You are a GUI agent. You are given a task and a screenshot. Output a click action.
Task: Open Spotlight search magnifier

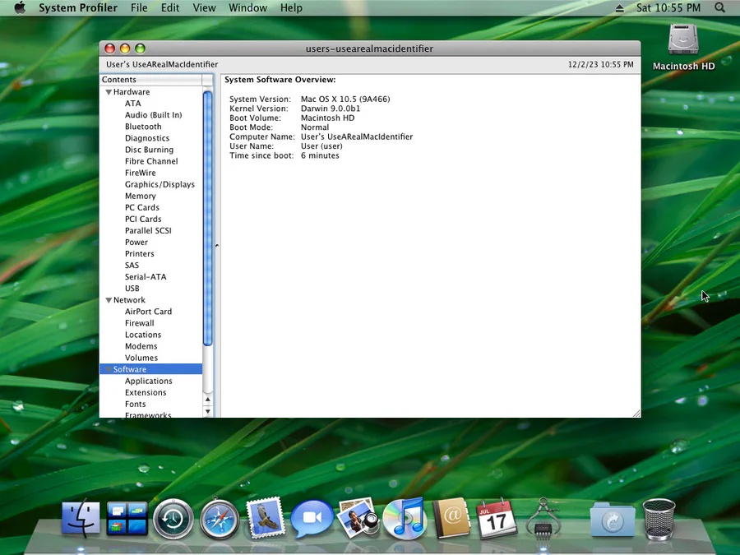(x=719, y=7)
